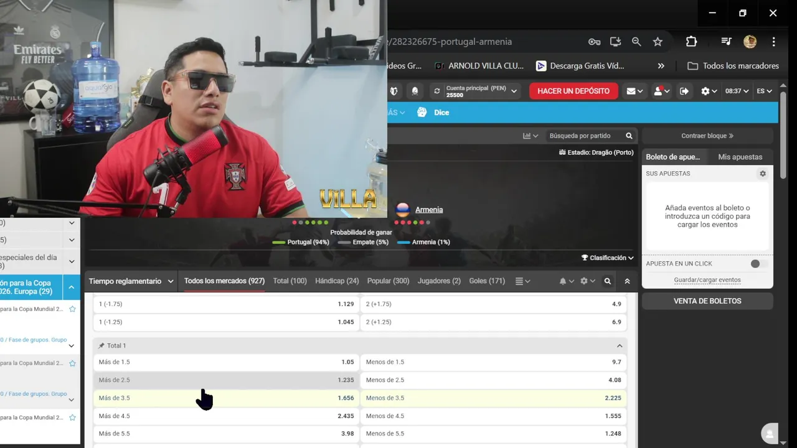Collapse the Total 1 market section
The height and width of the screenshot is (448, 797).
619,346
